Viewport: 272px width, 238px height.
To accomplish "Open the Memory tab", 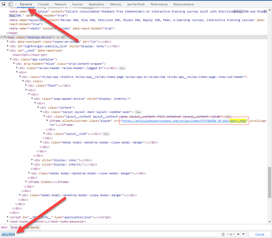I will [x=115, y=4].
